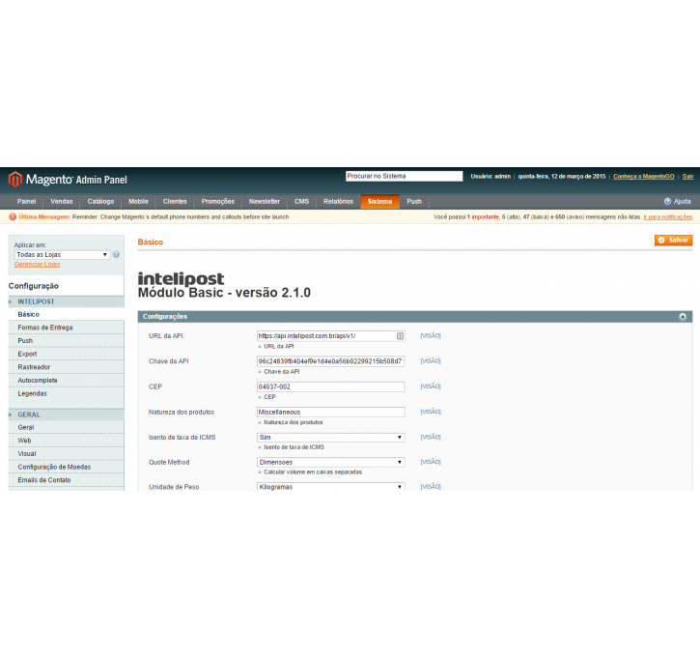Open the CMS menu

click(x=302, y=201)
